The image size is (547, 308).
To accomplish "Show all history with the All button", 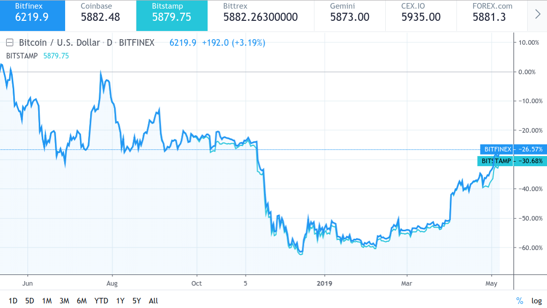I will [153, 301].
